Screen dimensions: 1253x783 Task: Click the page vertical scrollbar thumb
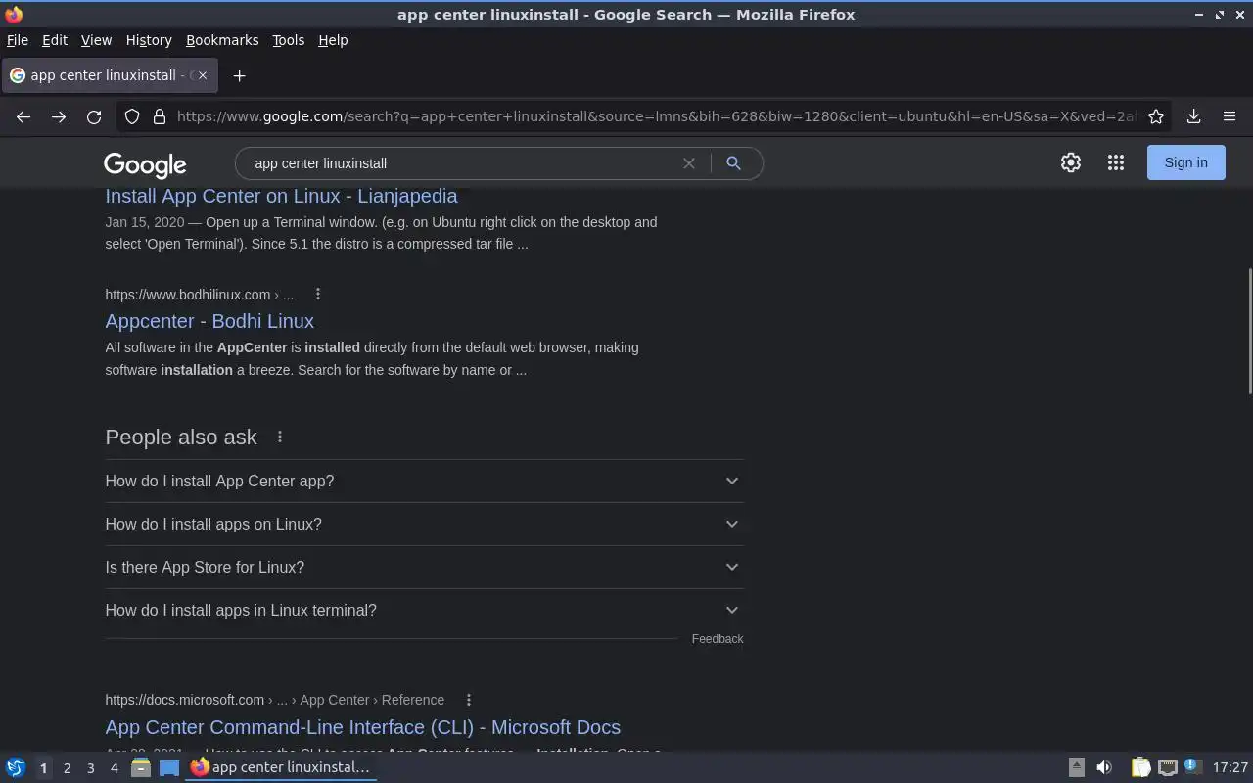pyautogui.click(x=1249, y=331)
